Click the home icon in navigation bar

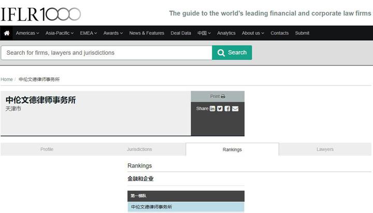[7, 33]
